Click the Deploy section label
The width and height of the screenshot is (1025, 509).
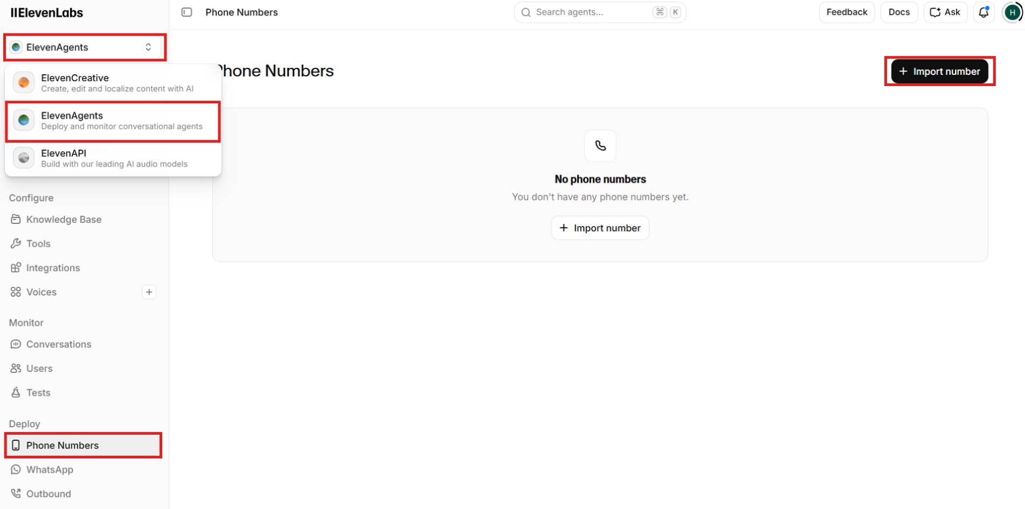pos(25,424)
